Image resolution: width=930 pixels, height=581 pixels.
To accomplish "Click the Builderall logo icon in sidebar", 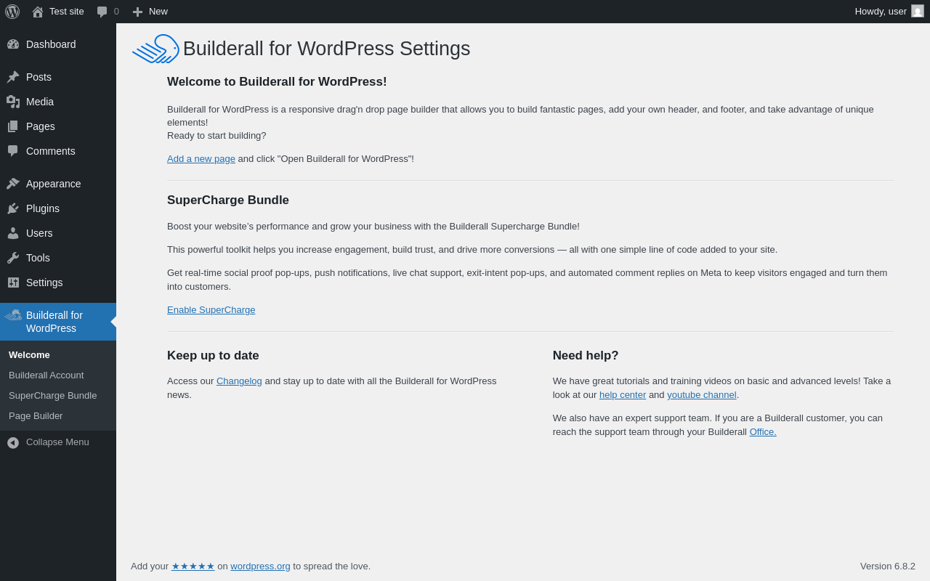I will (13, 315).
